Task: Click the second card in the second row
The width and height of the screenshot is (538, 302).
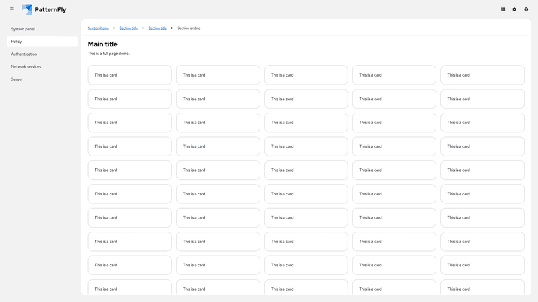Action: pyautogui.click(x=218, y=99)
